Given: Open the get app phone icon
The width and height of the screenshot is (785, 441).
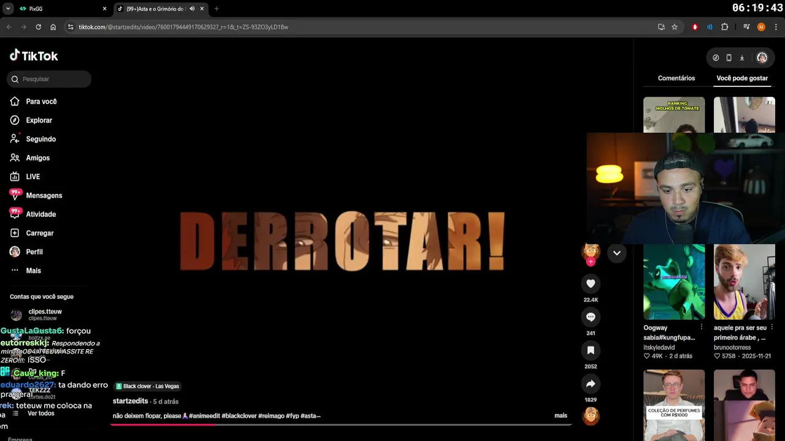Looking at the screenshot, I should point(729,58).
